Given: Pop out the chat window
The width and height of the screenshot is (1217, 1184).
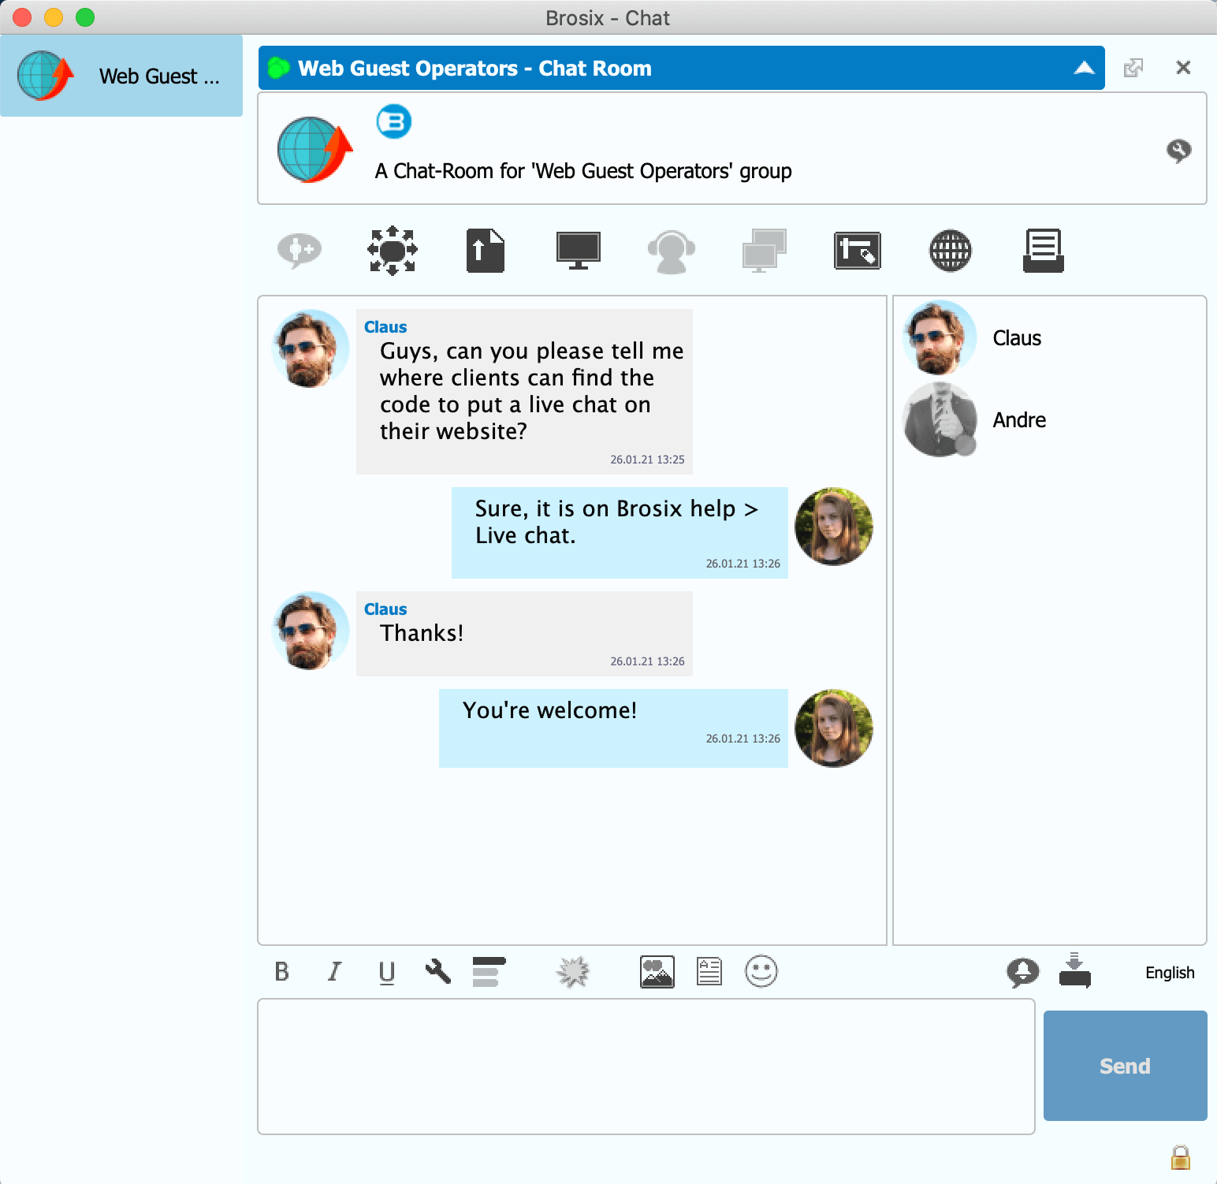Looking at the screenshot, I should pos(1133,68).
